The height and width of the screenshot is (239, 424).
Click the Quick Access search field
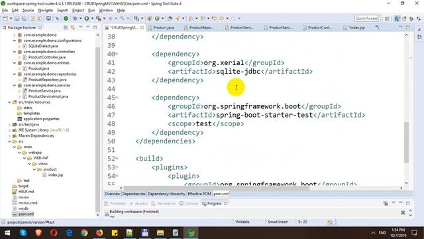(x=366, y=19)
